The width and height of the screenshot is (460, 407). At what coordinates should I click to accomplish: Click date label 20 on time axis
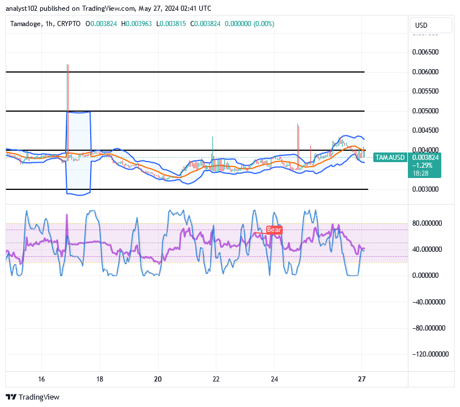(x=158, y=379)
